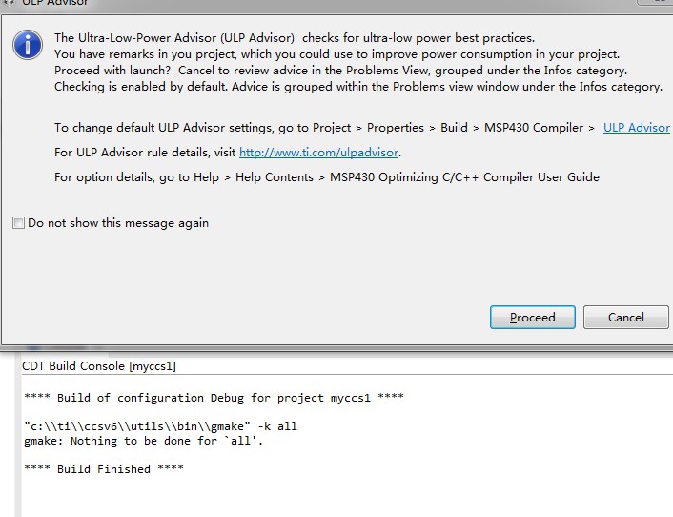Open the underlined ULP Advisor settings link
Screen dimensions: 673x517
[x=636, y=127]
